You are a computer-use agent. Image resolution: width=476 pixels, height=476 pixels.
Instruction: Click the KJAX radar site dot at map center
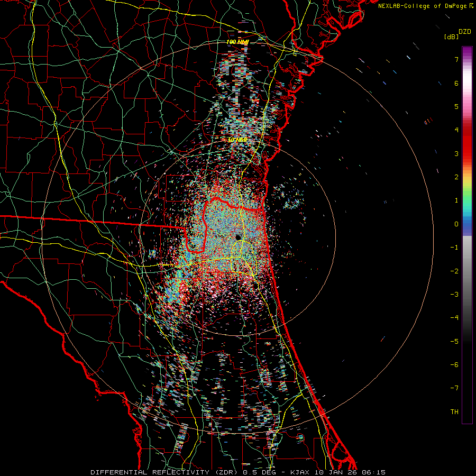tap(239, 237)
